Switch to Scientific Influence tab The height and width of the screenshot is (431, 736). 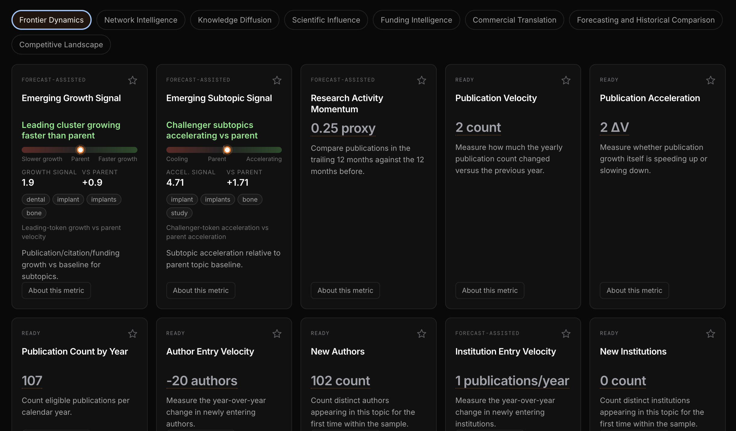pos(326,20)
